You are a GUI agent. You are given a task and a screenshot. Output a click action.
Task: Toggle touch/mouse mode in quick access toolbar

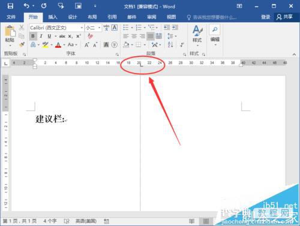(x=61, y=6)
